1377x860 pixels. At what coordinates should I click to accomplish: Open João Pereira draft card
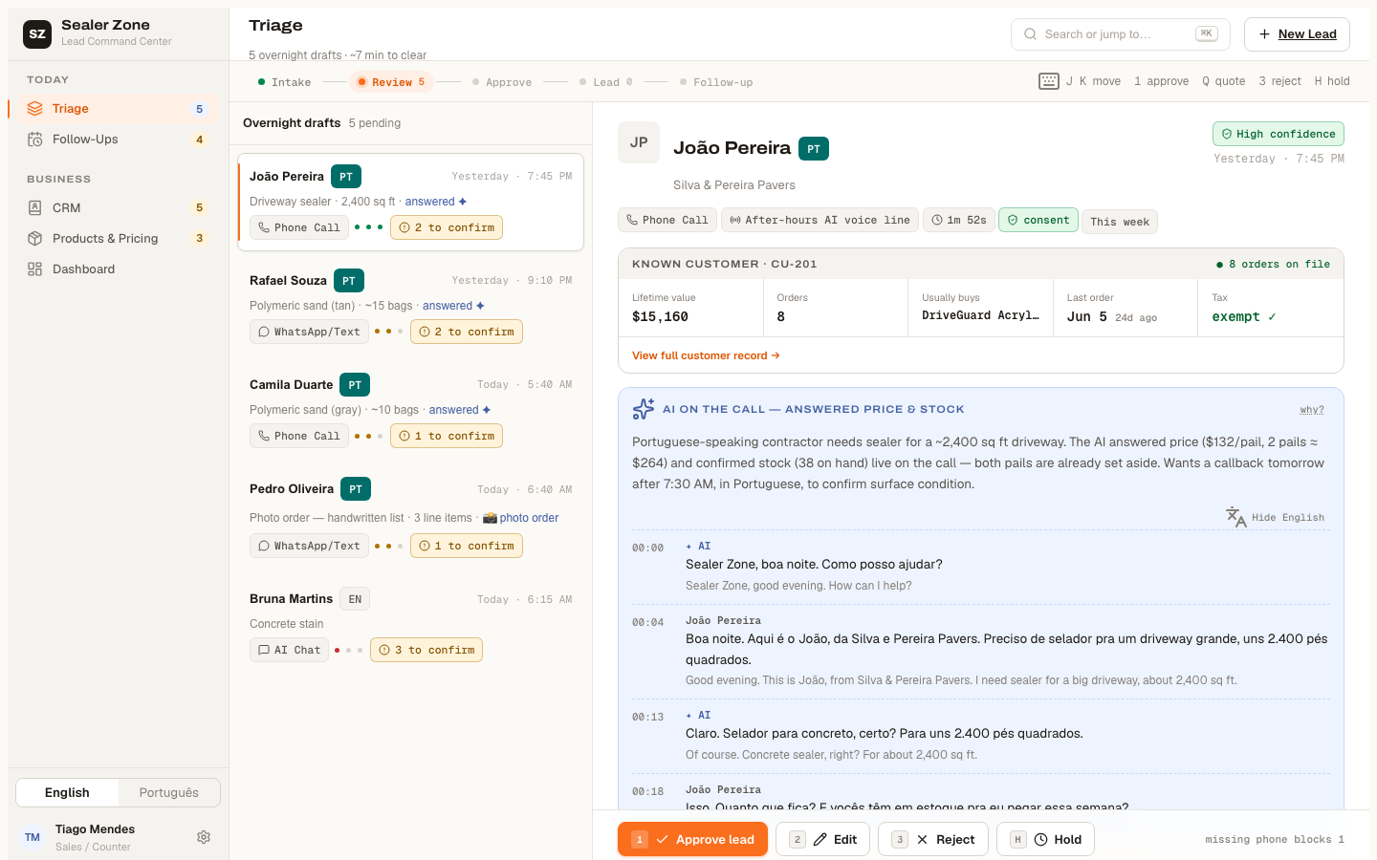(410, 202)
